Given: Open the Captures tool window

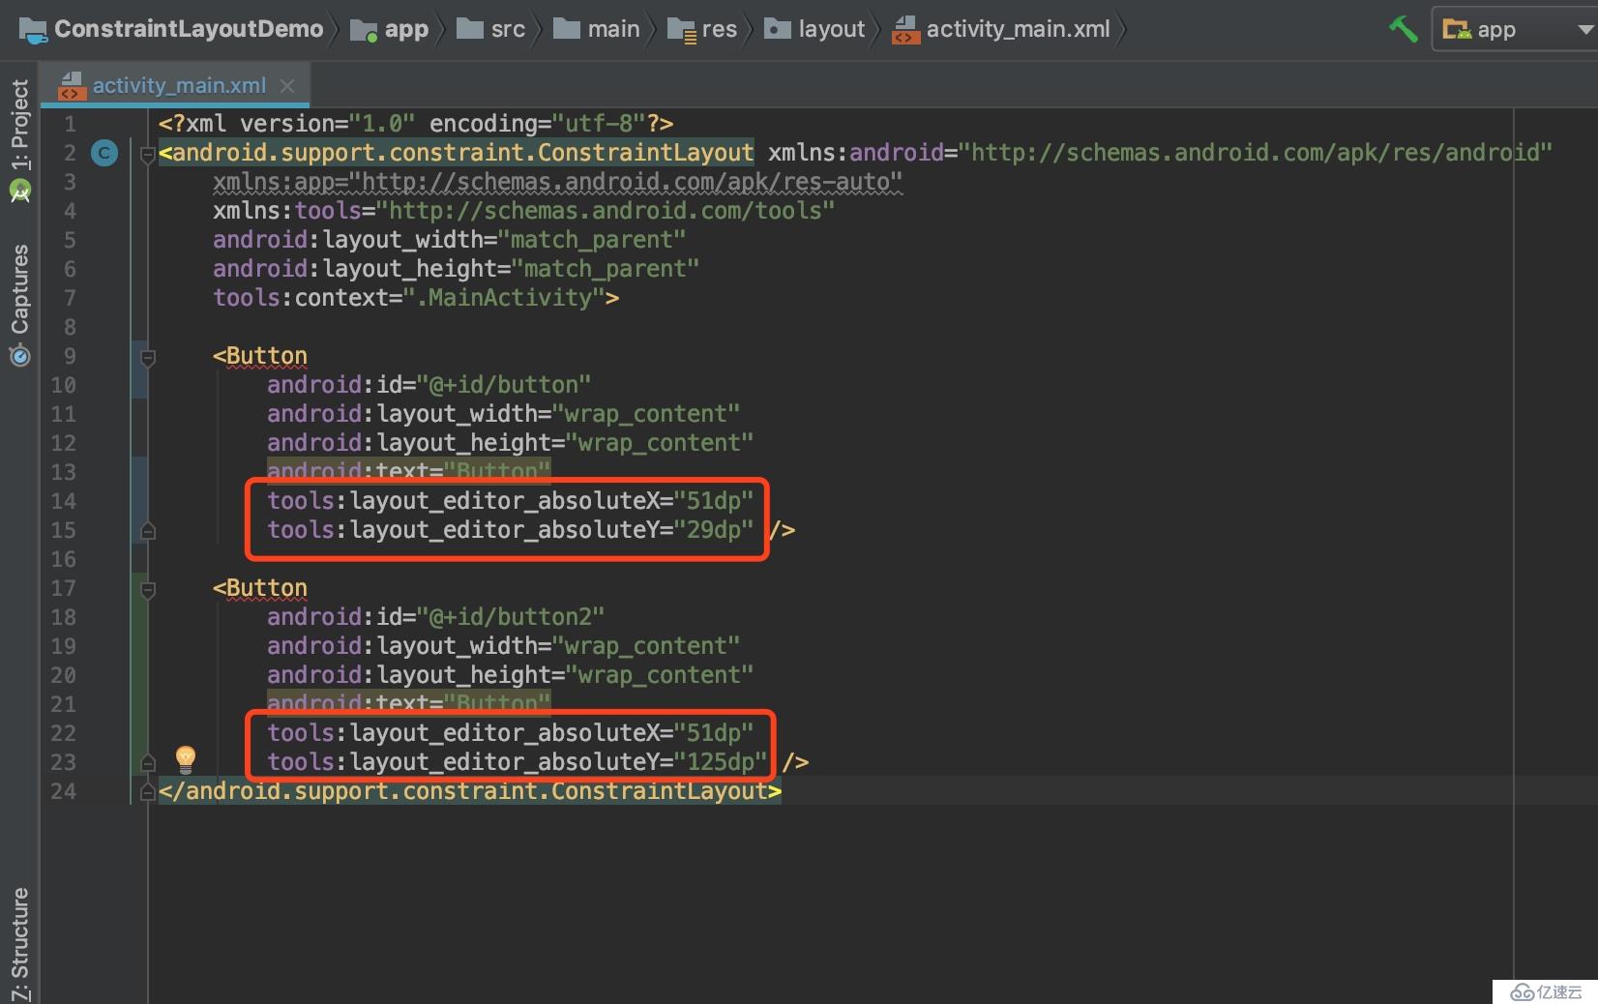Looking at the screenshot, I should pyautogui.click(x=19, y=304).
